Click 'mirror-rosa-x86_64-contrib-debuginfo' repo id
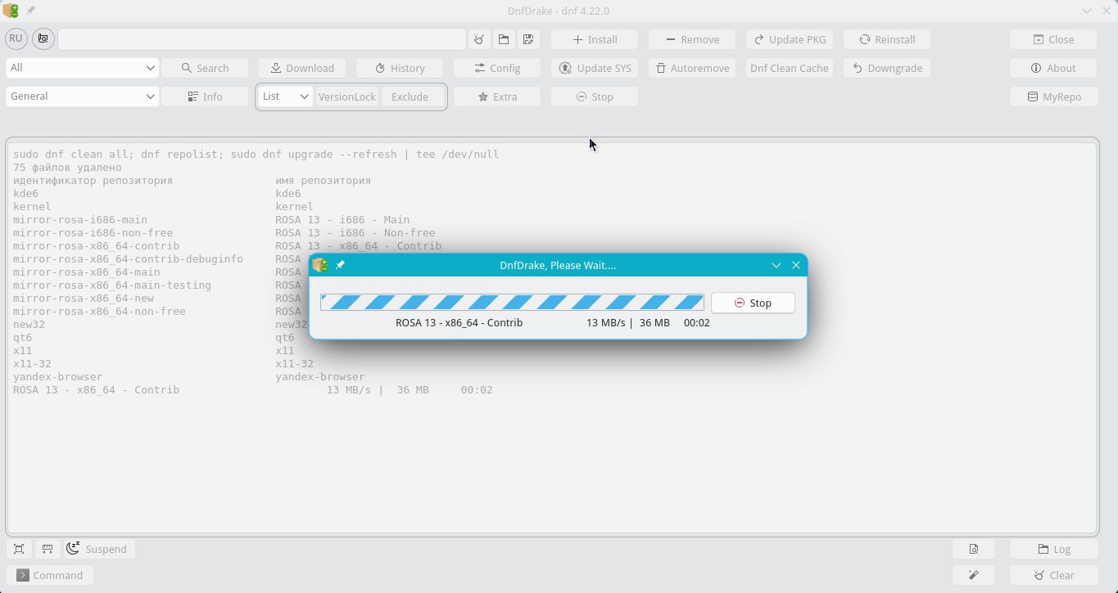1118x593 pixels. click(128, 258)
